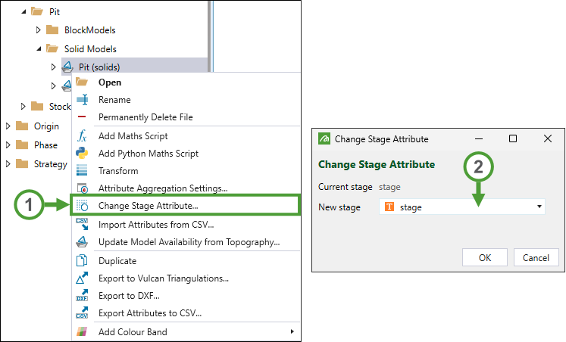Collapse the Pit folder
Viewport: 566px width, 342px height.
click(x=22, y=13)
